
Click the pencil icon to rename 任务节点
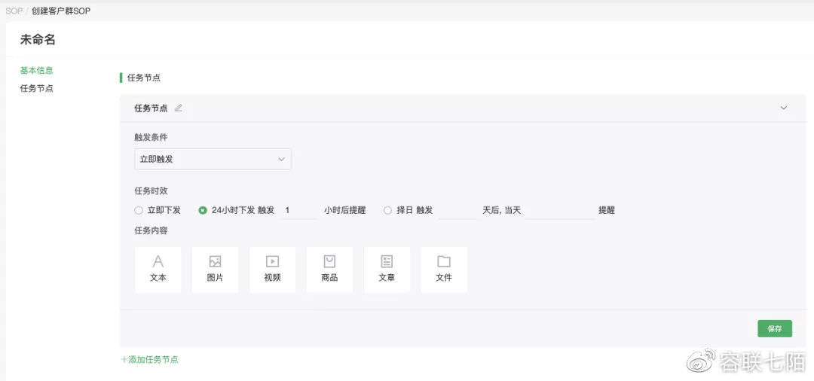coord(179,108)
